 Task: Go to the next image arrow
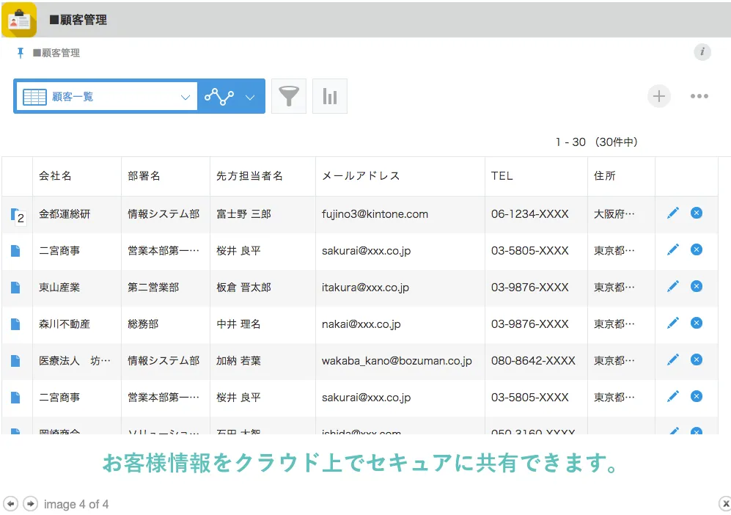pyautogui.click(x=30, y=503)
